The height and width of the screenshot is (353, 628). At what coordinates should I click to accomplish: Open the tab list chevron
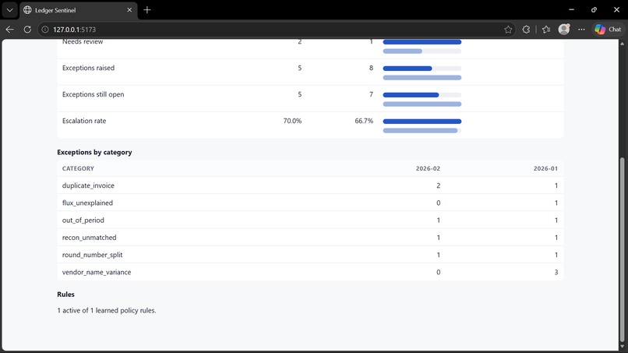(9, 10)
